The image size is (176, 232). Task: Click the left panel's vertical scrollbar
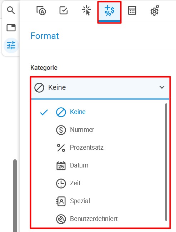click(15, 196)
